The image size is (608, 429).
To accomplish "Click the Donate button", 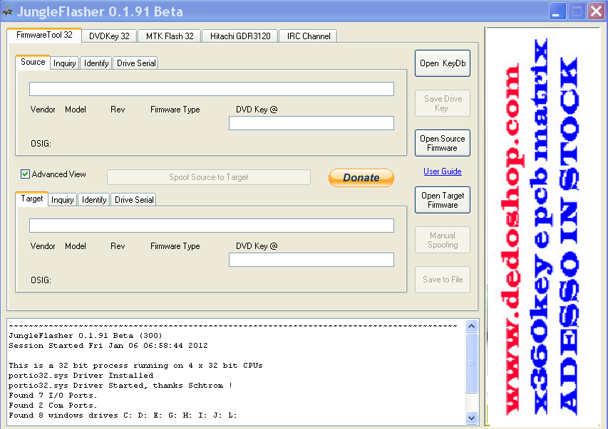I will [x=361, y=178].
